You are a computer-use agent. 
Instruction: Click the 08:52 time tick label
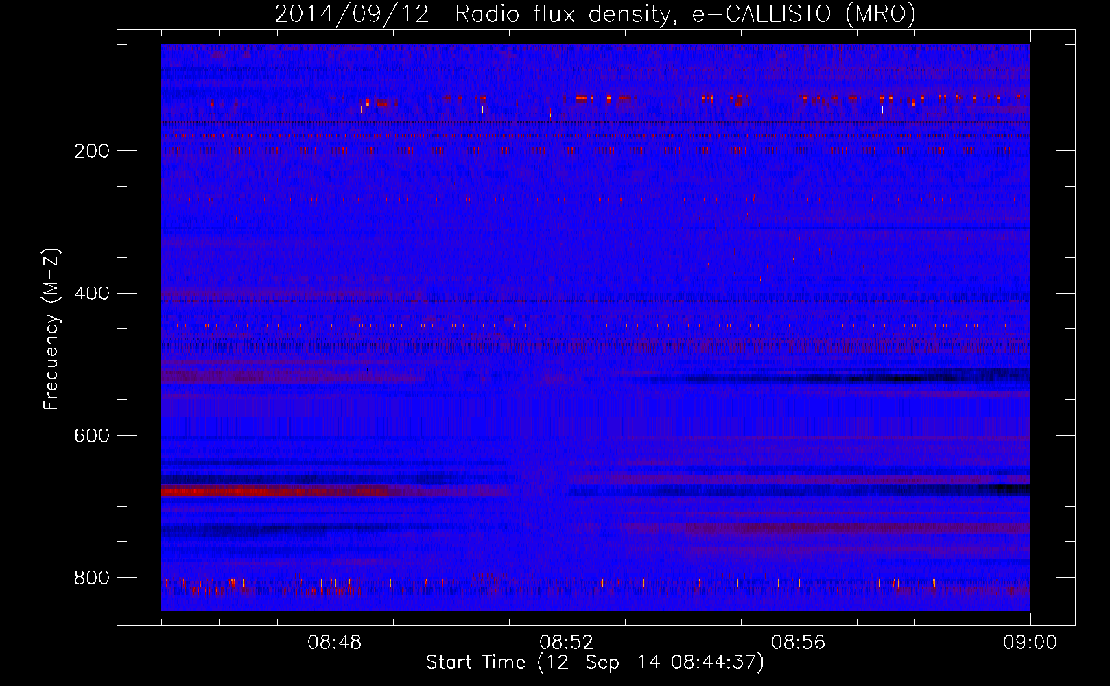click(x=567, y=643)
